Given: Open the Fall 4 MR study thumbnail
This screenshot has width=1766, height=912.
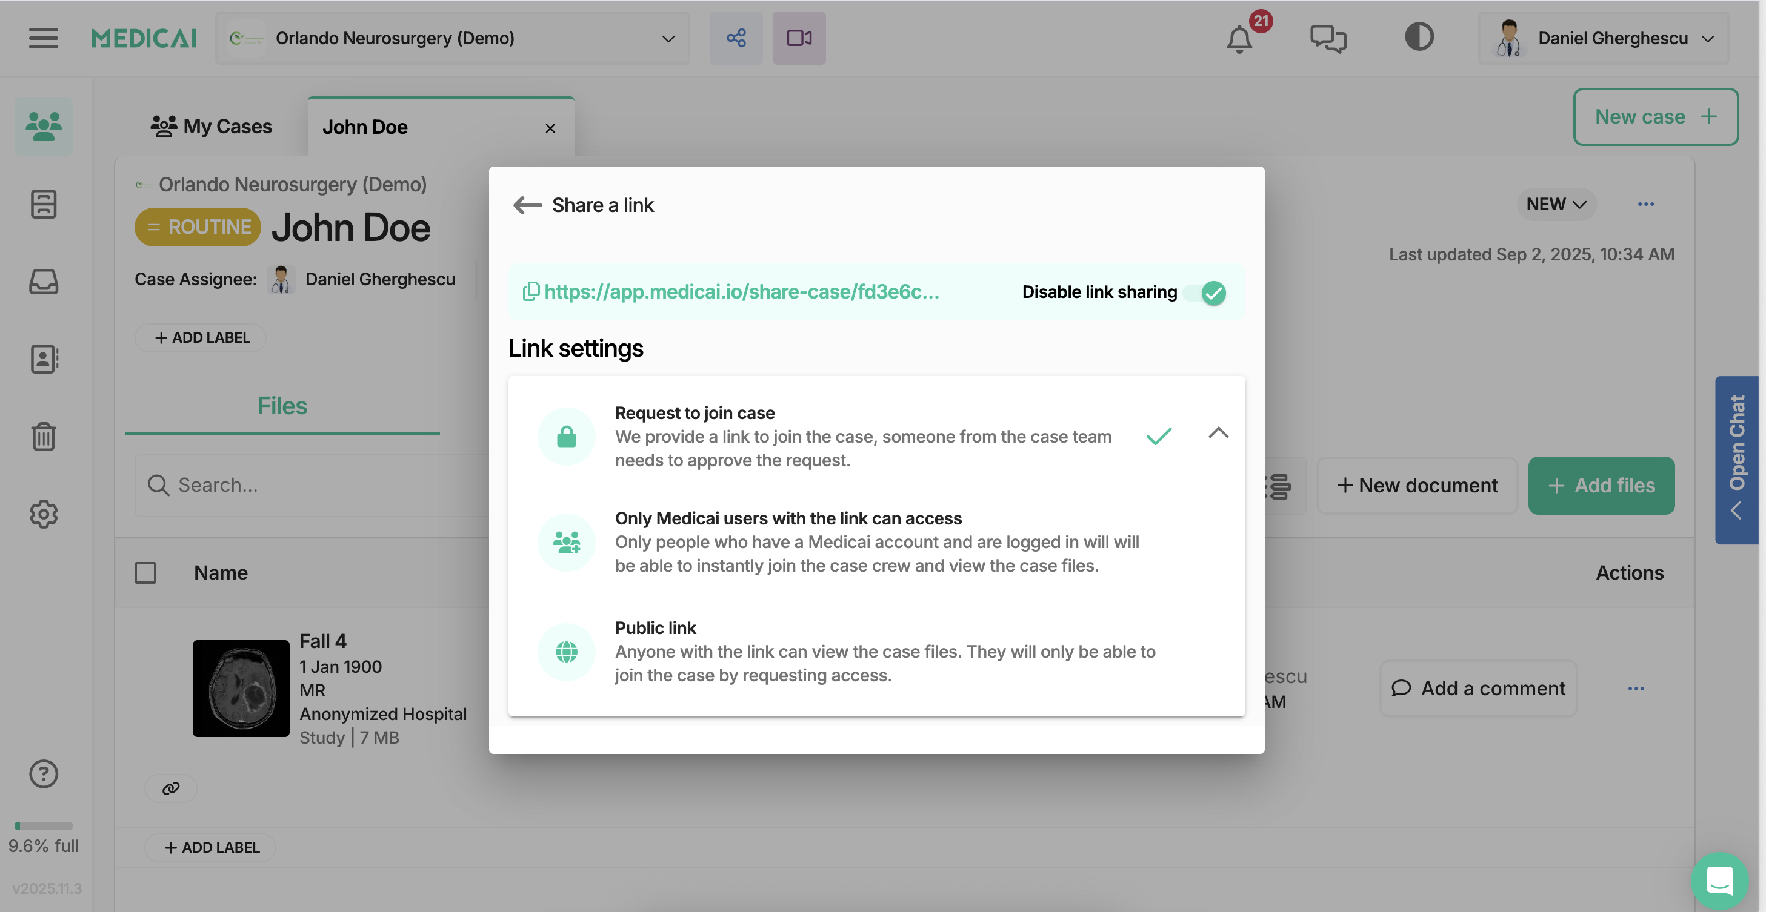Looking at the screenshot, I should [241, 689].
